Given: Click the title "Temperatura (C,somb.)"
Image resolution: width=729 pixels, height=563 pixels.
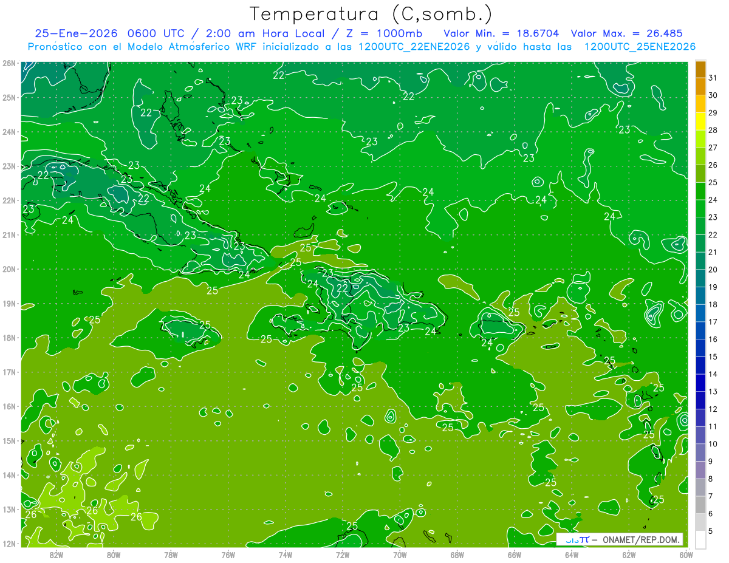Looking at the screenshot, I should (371, 15).
